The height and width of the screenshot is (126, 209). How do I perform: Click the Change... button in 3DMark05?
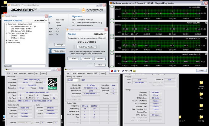[x=61, y=45]
